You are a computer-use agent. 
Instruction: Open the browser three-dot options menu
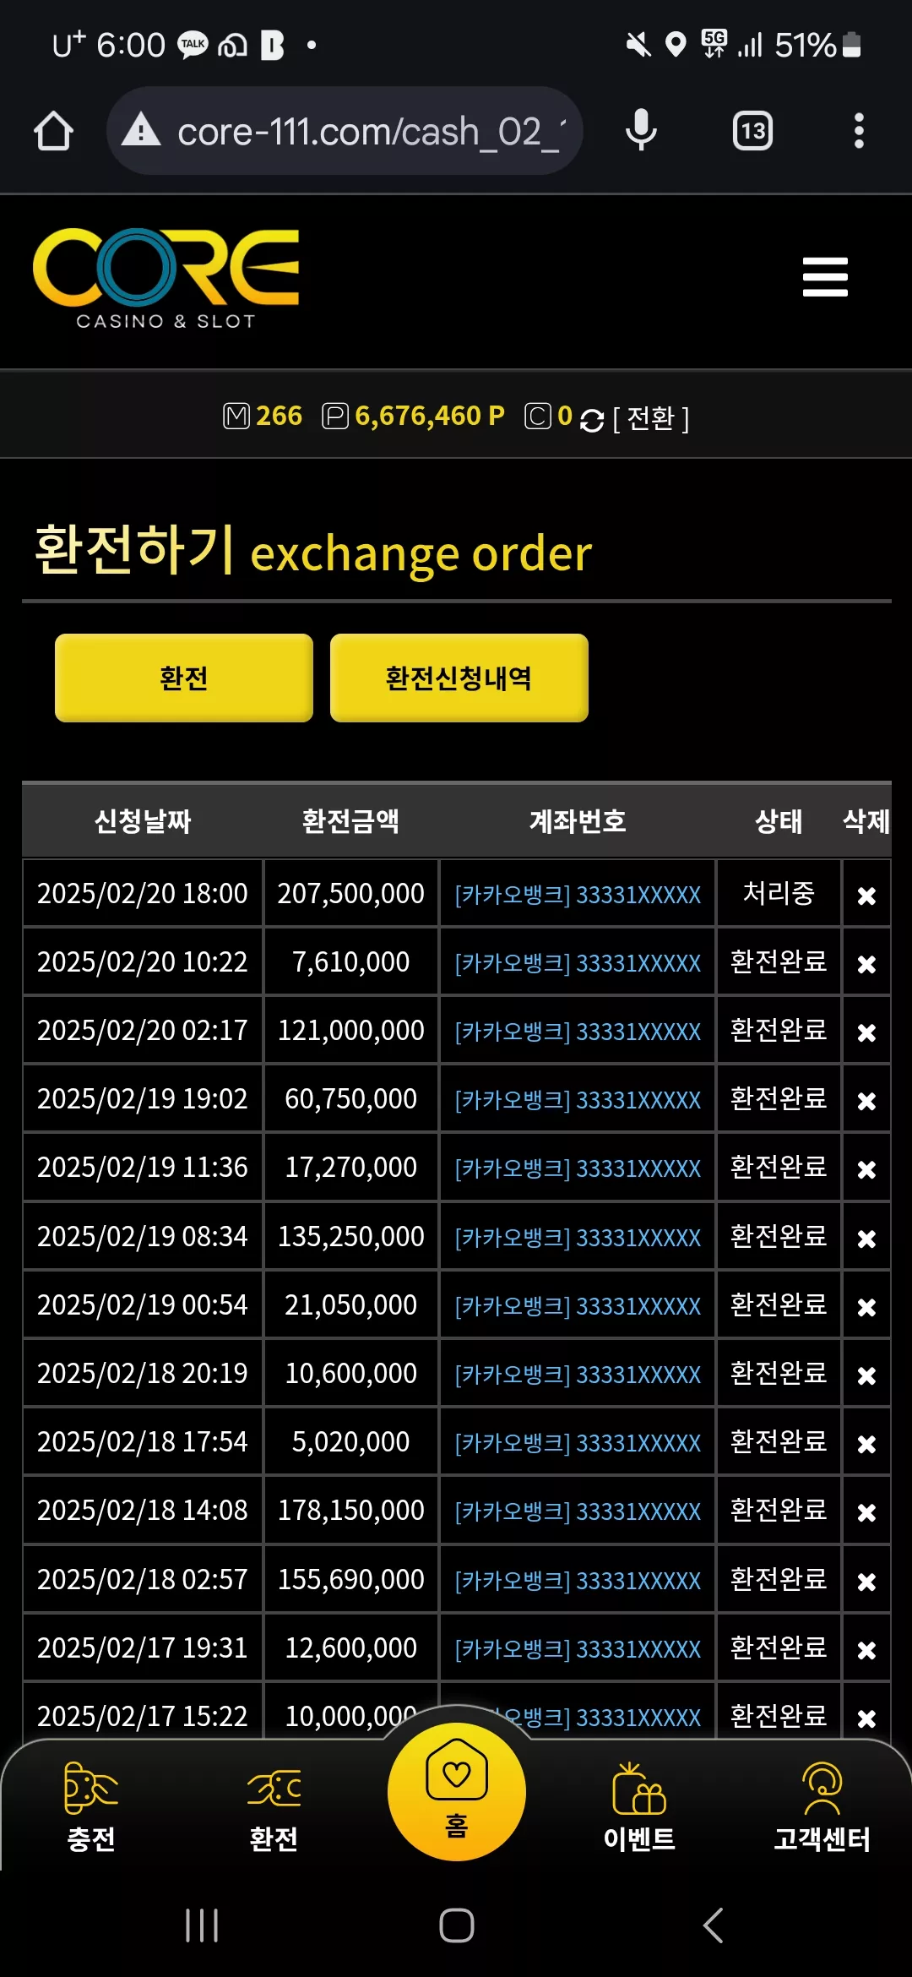[x=859, y=131]
